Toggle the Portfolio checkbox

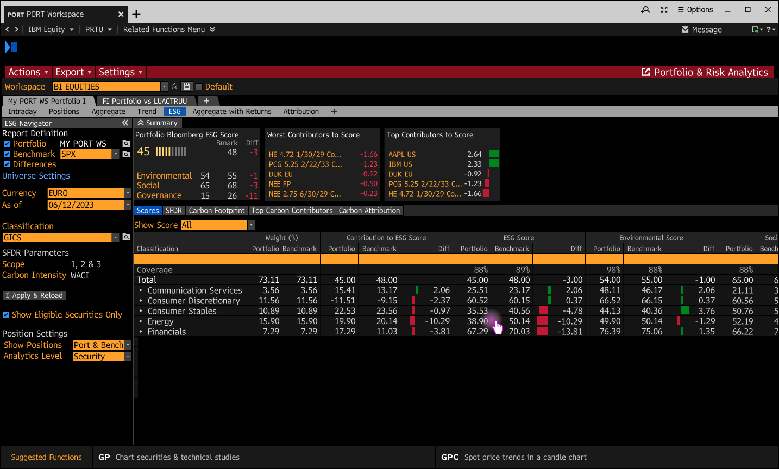[x=7, y=144]
